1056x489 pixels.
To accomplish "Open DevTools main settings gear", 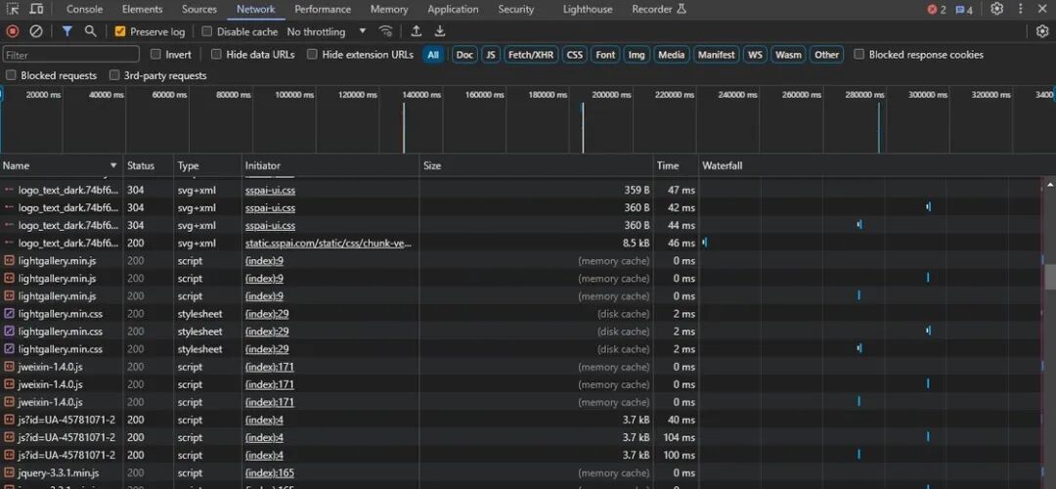I will tap(996, 9).
